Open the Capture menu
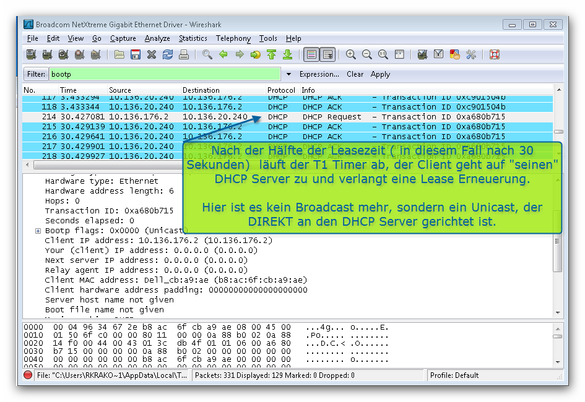Screen dimensions: 585x402 (x=123, y=38)
